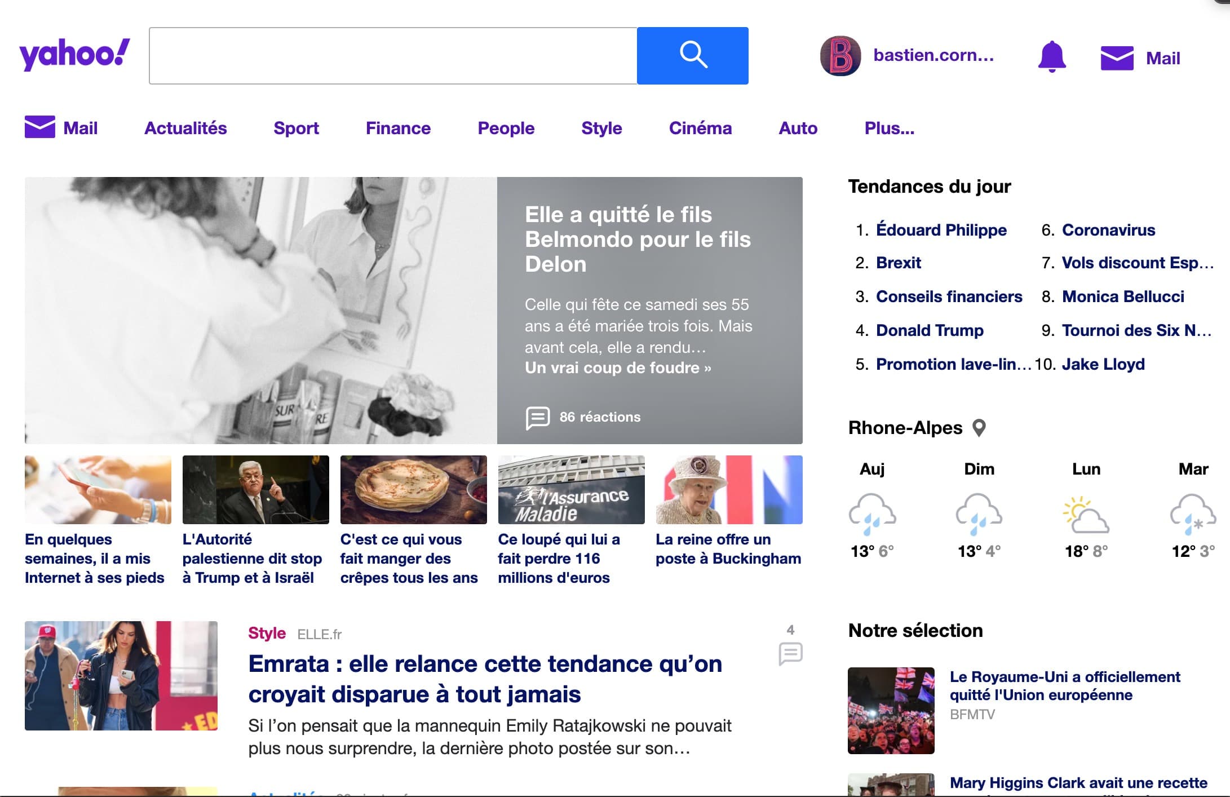
Task: Open the crêpes article thumbnail
Action: coord(413,490)
